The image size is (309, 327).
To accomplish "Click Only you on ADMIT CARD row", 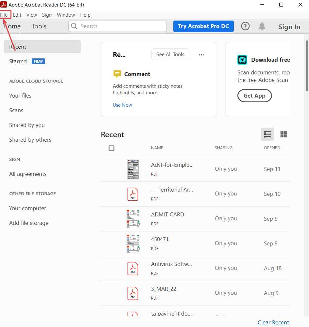I will pos(226,218).
